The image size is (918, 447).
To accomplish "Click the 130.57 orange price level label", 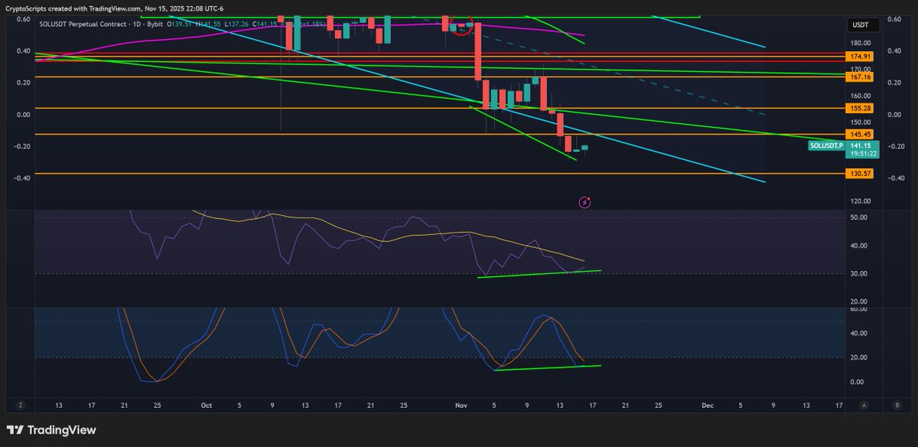I will 860,174.
